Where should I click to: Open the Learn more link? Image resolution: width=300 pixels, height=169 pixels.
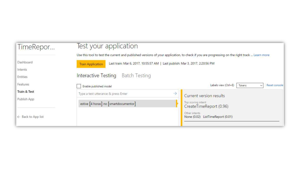pos(261,55)
